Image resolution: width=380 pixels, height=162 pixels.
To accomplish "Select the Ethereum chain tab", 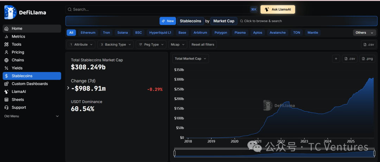I will 88,33.
